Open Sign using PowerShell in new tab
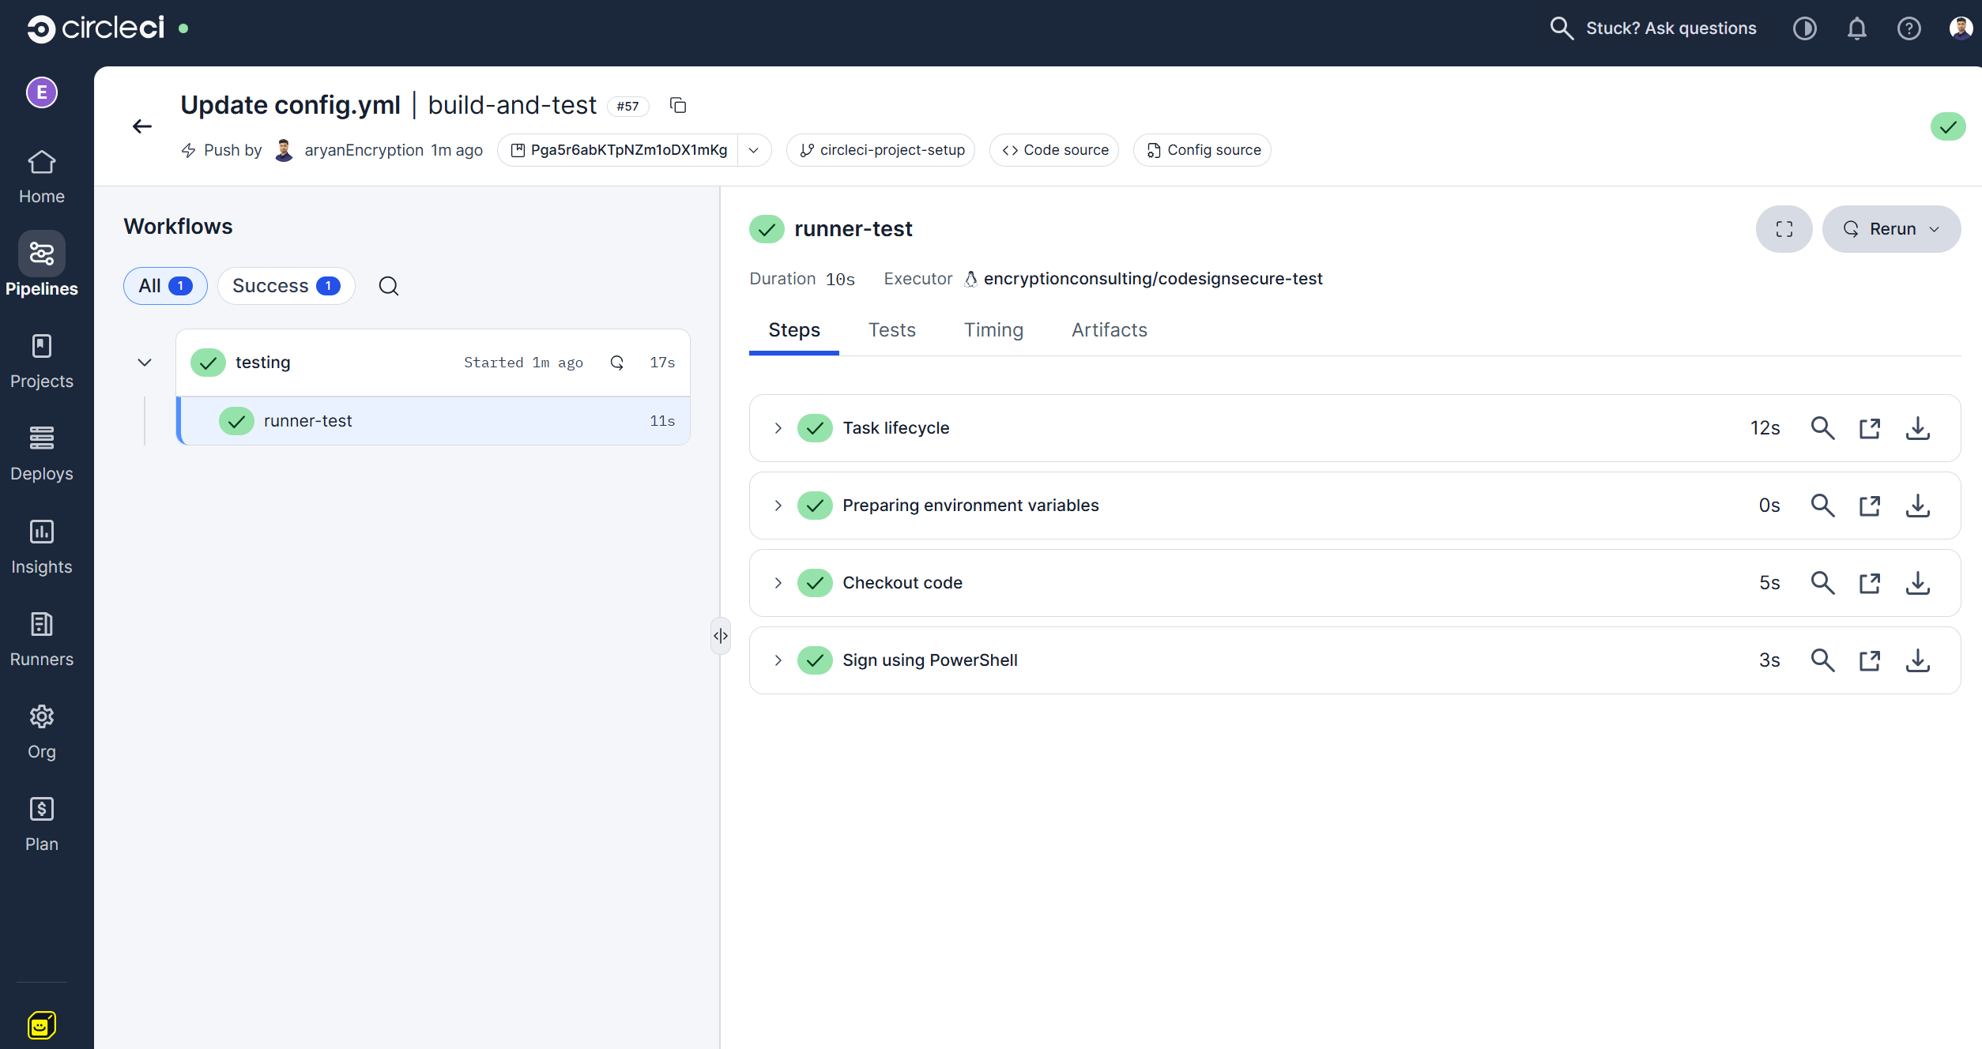The width and height of the screenshot is (1982, 1049). pos(1870,660)
